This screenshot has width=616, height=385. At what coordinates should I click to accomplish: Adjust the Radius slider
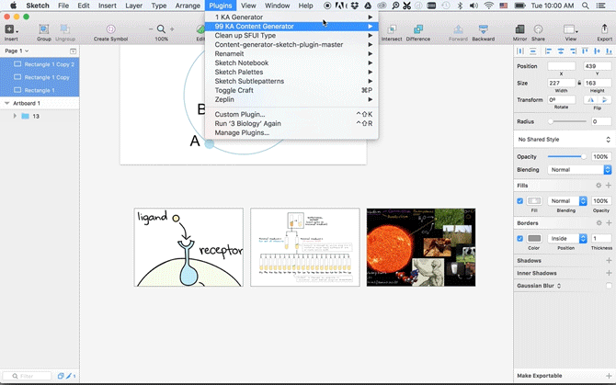567,121
